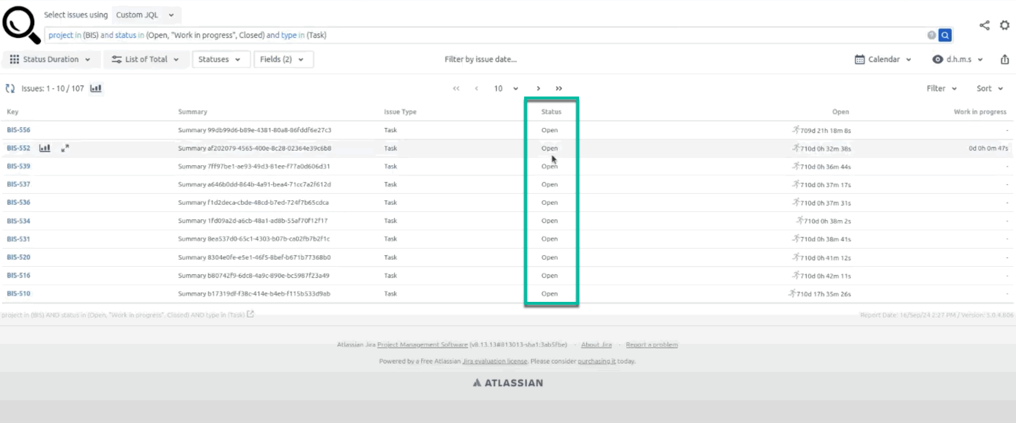
Task: Open the Custom JQL dropdown
Action: pos(145,15)
